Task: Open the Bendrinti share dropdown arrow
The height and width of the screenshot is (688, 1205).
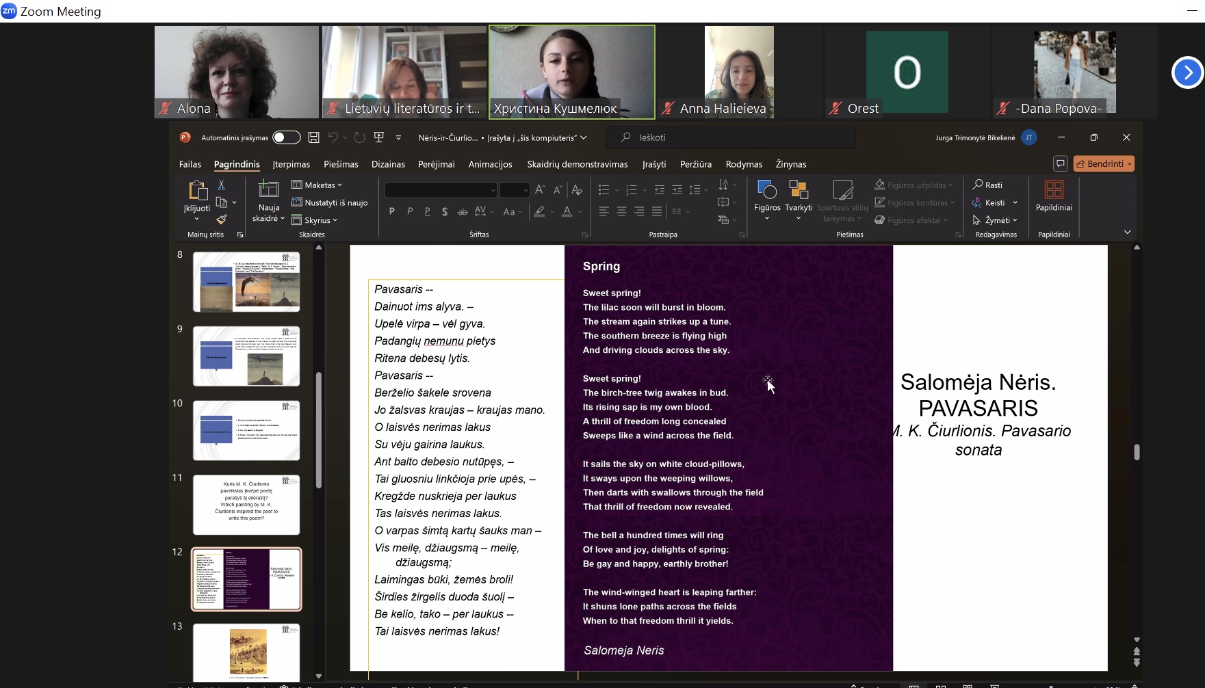Action: 1129,163
